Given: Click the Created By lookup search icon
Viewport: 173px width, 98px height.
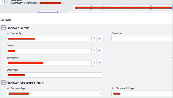Looking at the screenshot, I should [94, 38].
